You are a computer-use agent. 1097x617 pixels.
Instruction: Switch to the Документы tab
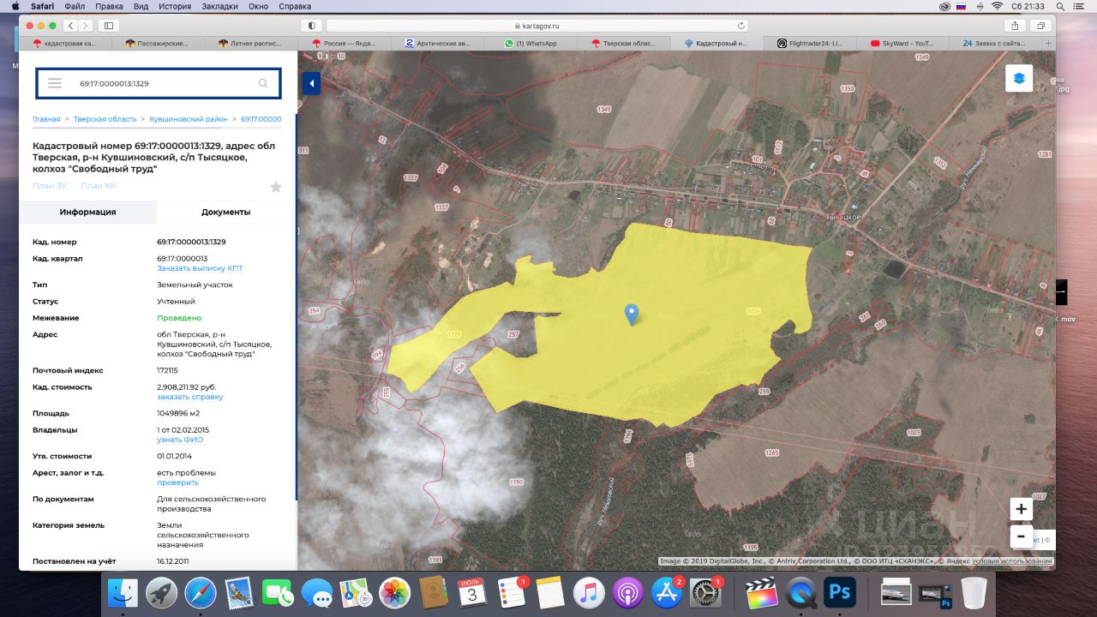(x=225, y=212)
